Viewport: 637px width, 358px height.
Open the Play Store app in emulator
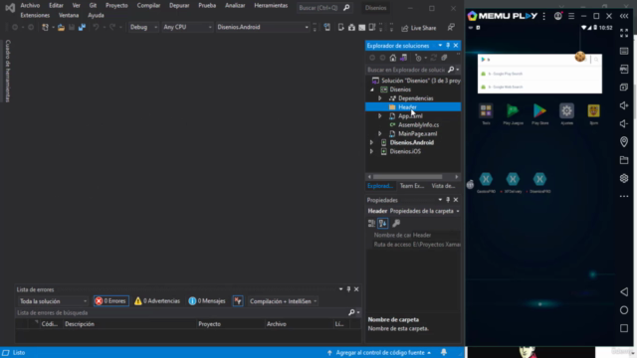tap(539, 113)
